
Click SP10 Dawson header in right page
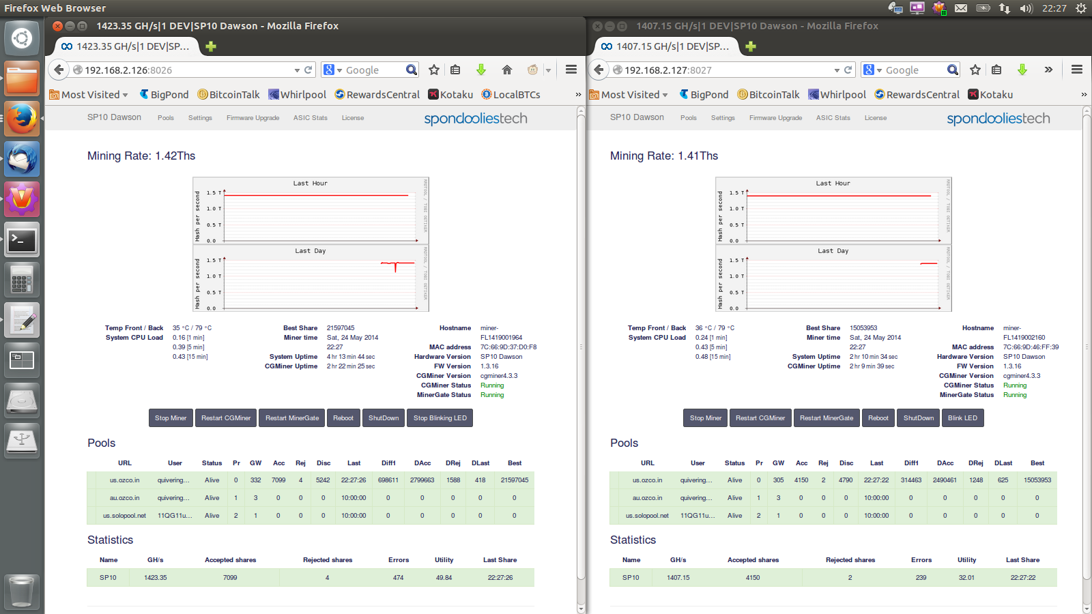[x=637, y=117]
